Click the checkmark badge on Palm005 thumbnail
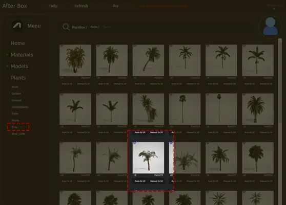Viewport: 286px width, 205px height. 208,45
